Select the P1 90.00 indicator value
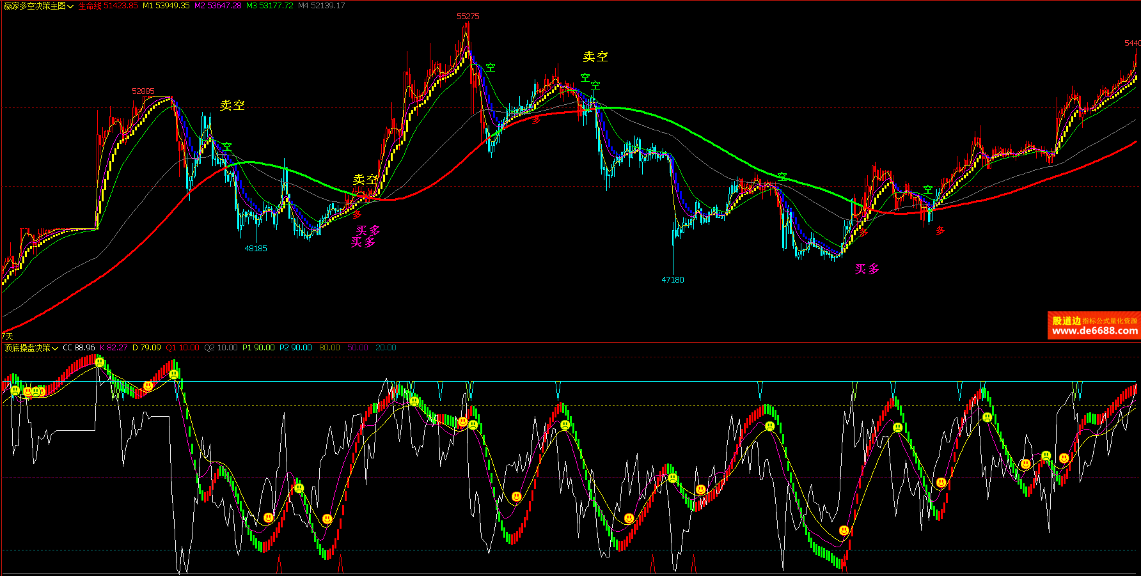The height and width of the screenshot is (576, 1141). pos(258,348)
